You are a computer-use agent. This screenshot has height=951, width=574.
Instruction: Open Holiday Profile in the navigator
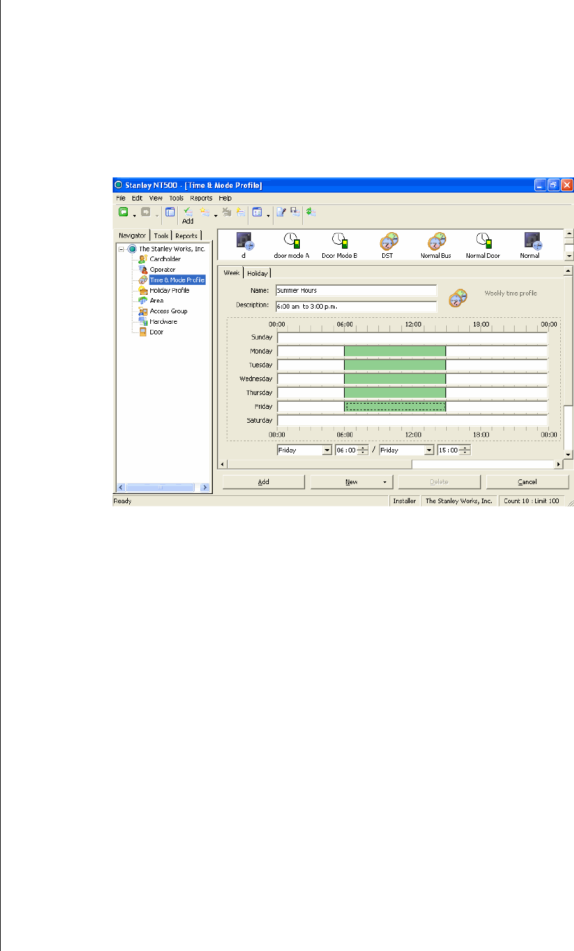point(169,291)
